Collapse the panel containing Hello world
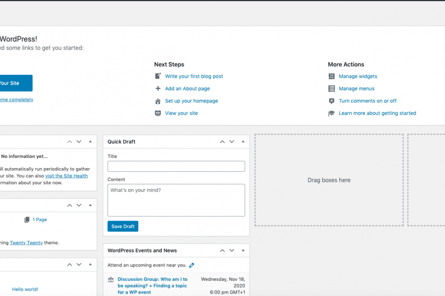 tap(90, 264)
